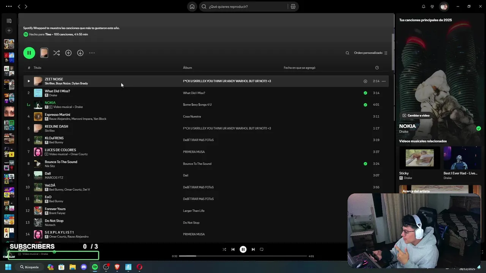Image resolution: width=486 pixels, height=273 pixels.
Task: Go to Spotify Home via house icon
Action: [x=192, y=6]
